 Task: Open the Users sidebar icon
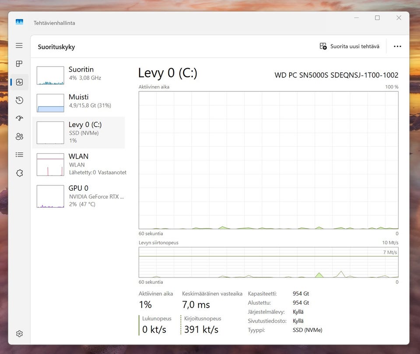point(19,136)
